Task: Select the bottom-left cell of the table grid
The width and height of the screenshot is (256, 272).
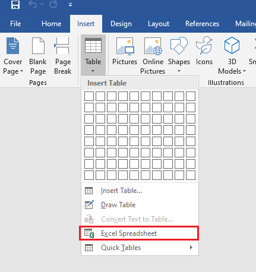Action: [89, 175]
